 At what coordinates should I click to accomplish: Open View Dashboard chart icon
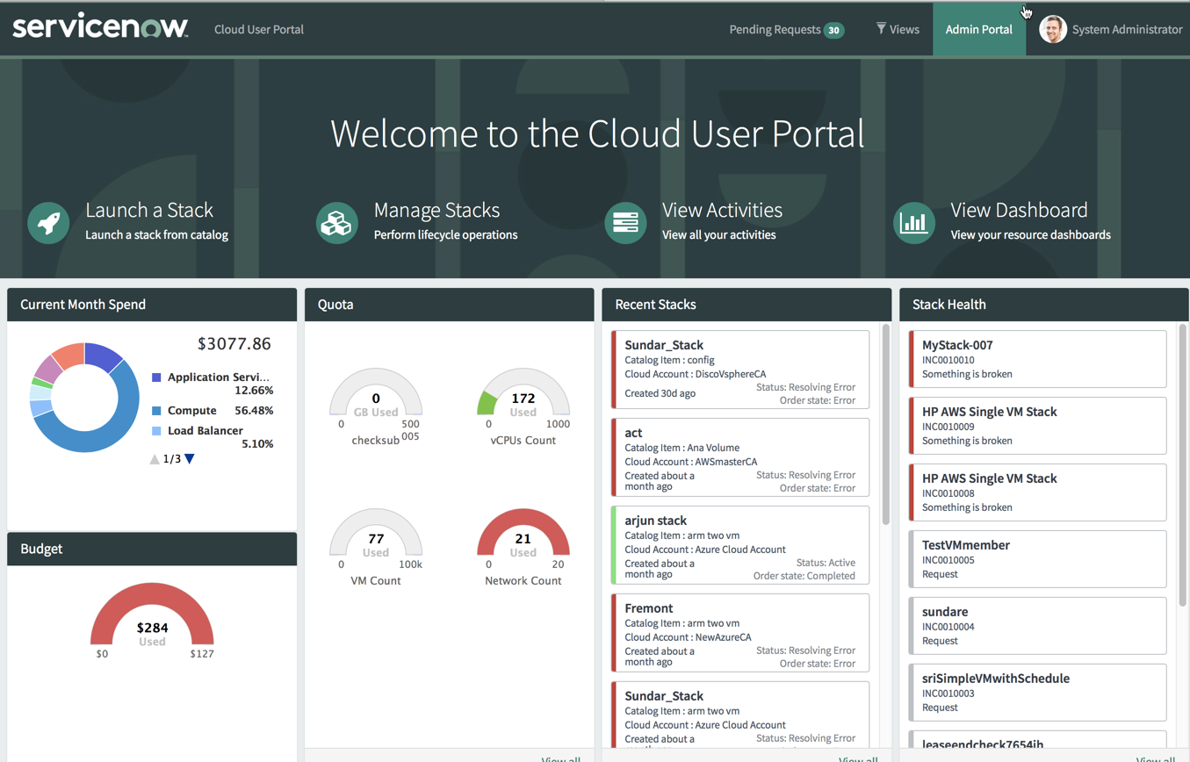click(914, 223)
